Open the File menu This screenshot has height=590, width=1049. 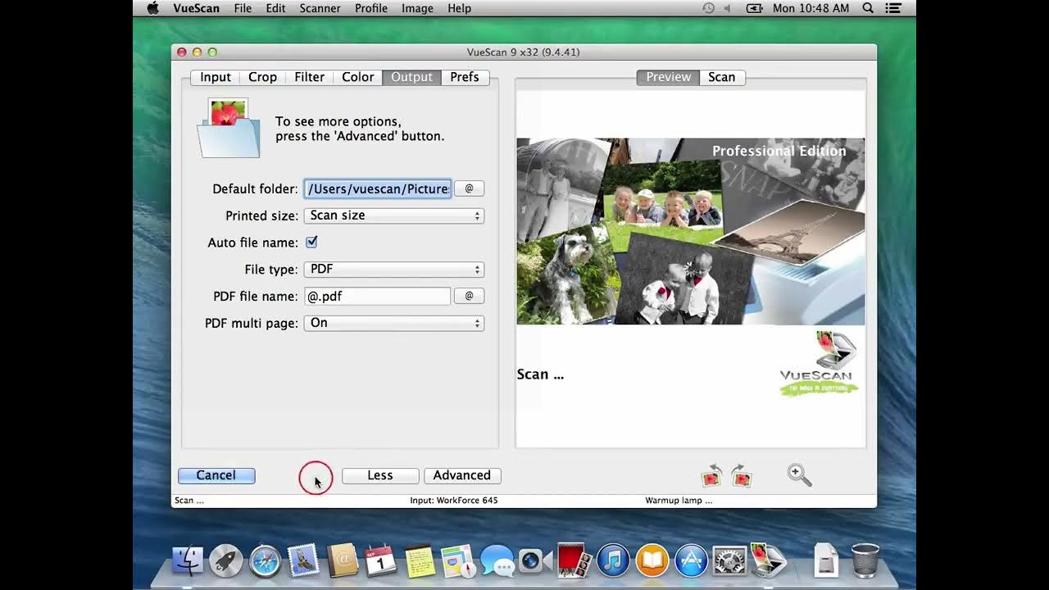243,8
